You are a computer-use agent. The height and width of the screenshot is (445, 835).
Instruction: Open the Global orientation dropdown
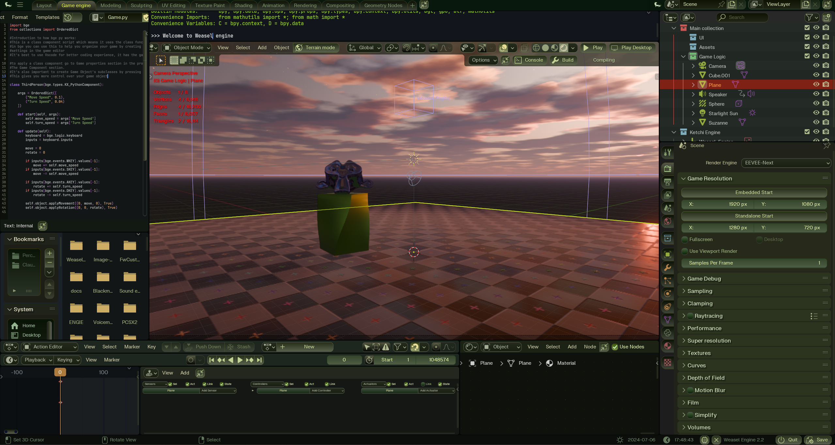(x=364, y=48)
